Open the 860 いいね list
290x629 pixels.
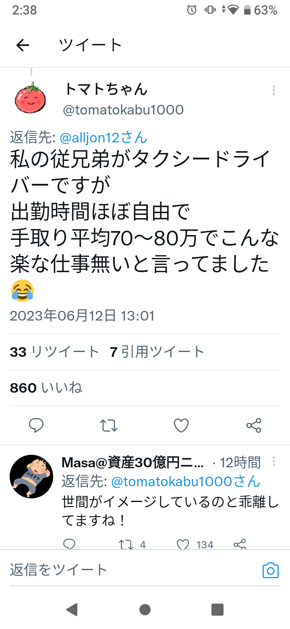click(46, 388)
